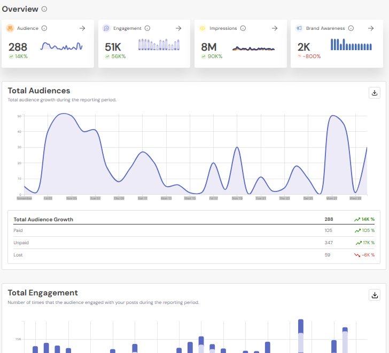Open Engagement details via arrow icon

(178, 28)
